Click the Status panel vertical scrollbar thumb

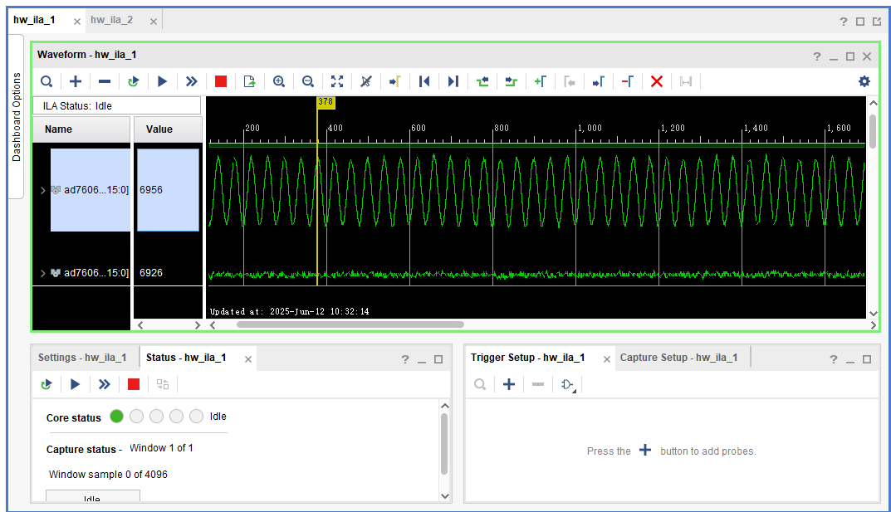tap(444, 444)
